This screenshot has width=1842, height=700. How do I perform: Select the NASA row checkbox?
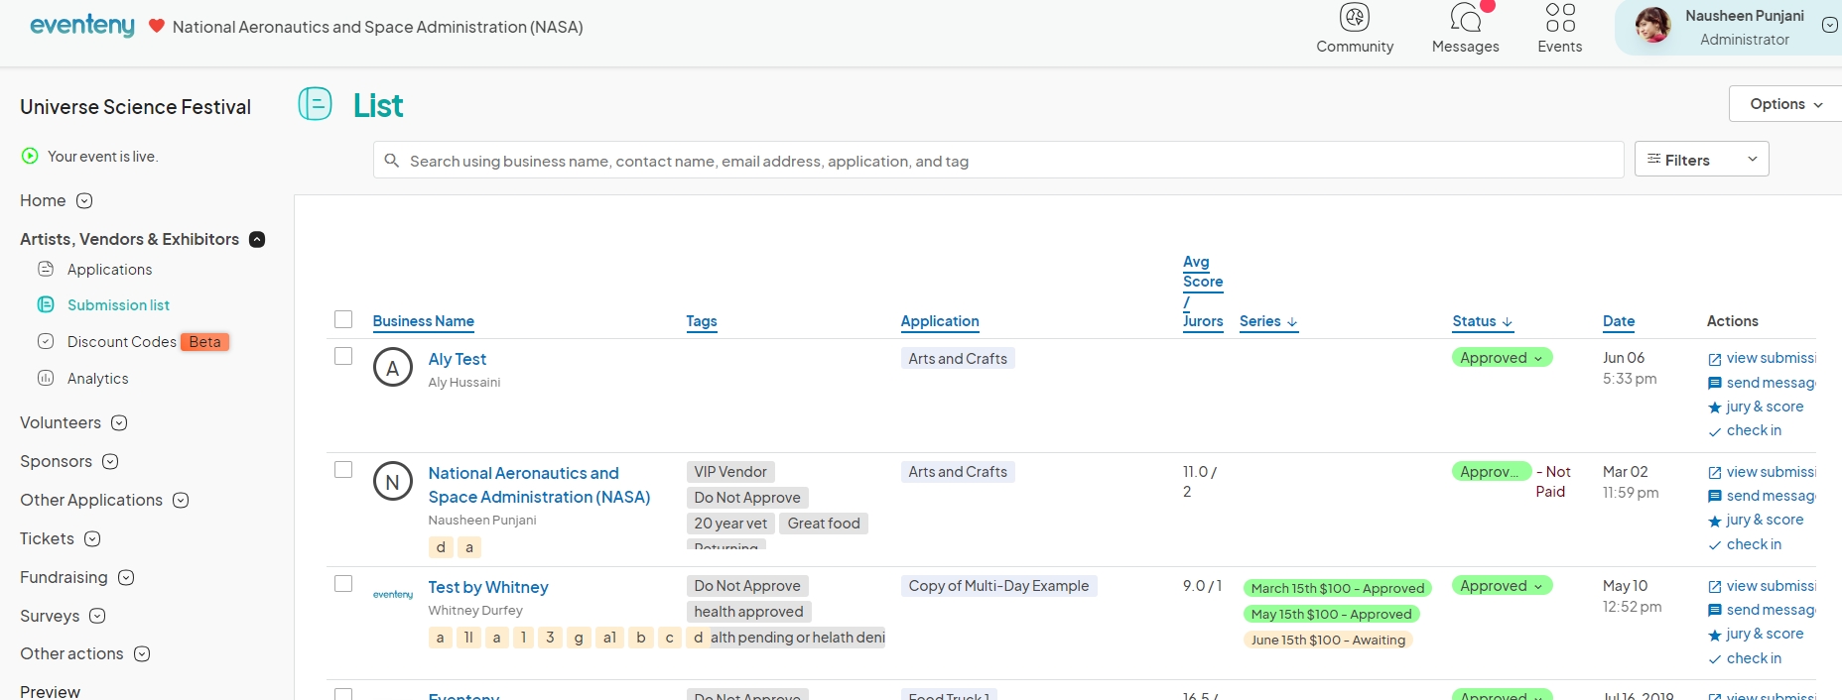click(343, 470)
